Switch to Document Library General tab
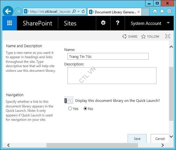The width and height of the screenshot is (176, 150). coord(115,12)
